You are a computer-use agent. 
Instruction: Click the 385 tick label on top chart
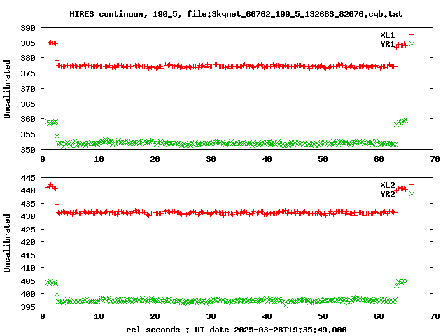[x=28, y=43]
